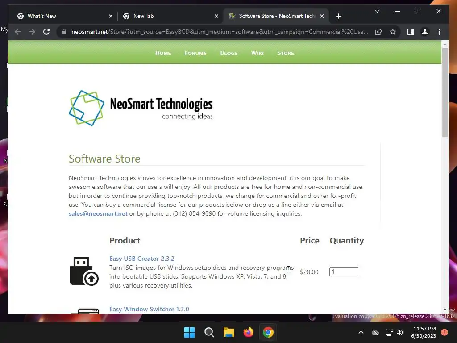
Task: Reload the NeoSmart store page
Action: 46,32
